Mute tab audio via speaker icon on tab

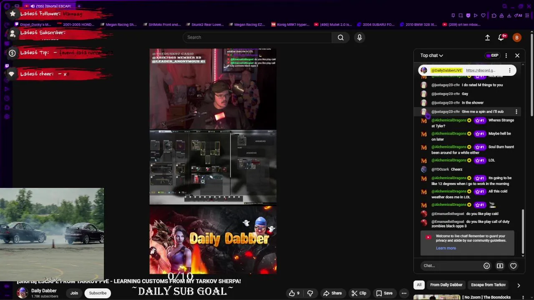click(x=33, y=6)
